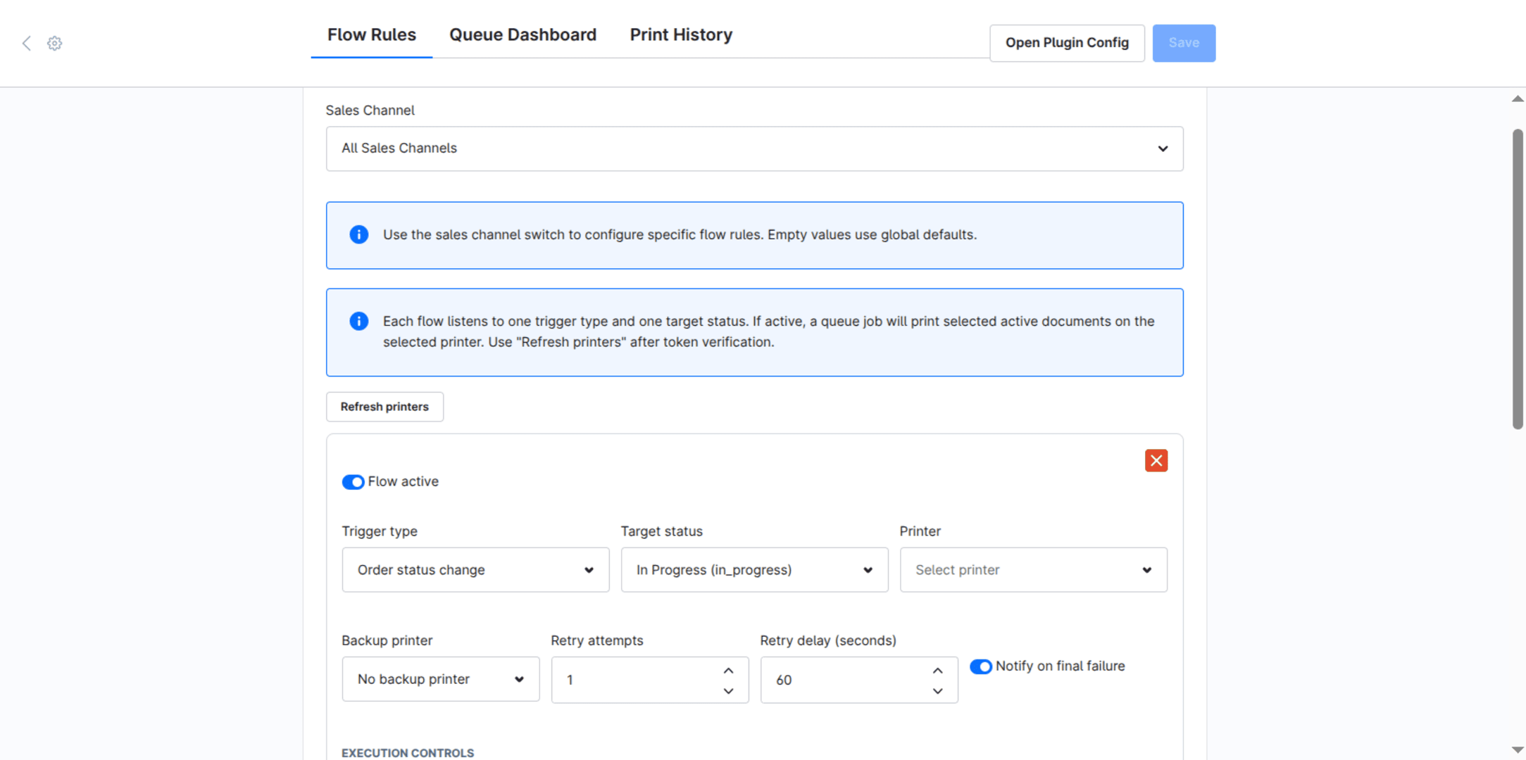Click the Printer field label
This screenshot has height=760, width=1526.
(x=920, y=531)
